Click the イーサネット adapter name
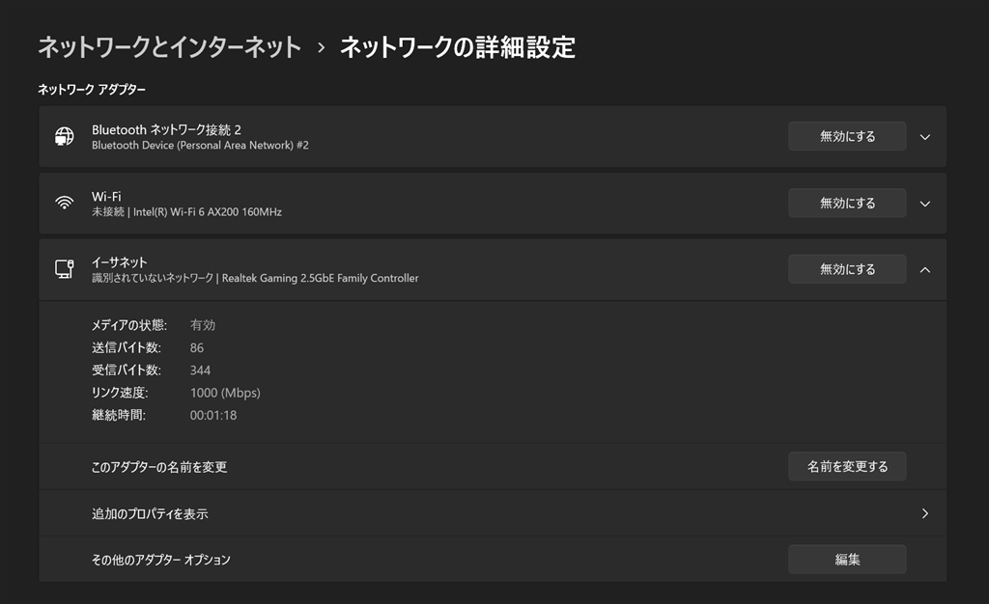 coord(120,262)
